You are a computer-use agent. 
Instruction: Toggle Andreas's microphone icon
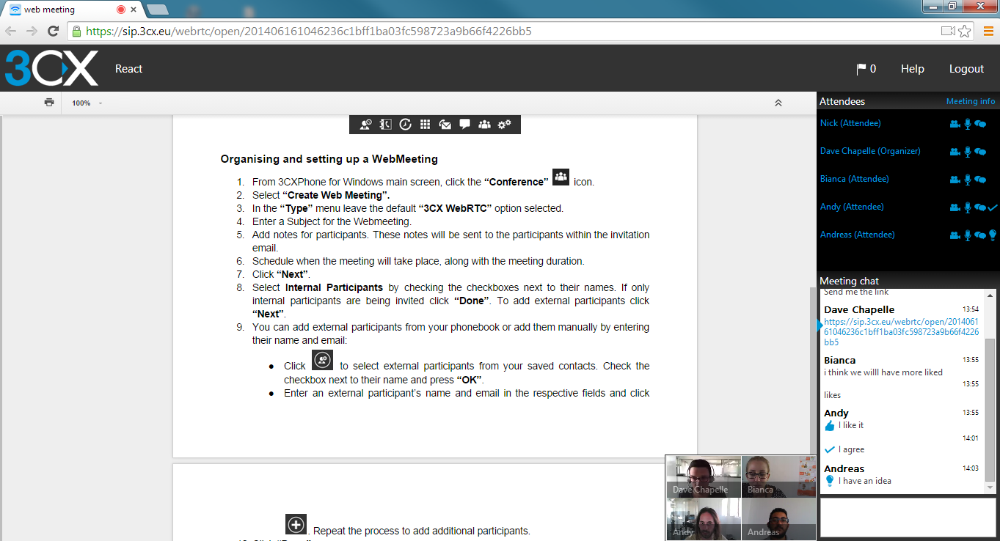[x=968, y=235]
